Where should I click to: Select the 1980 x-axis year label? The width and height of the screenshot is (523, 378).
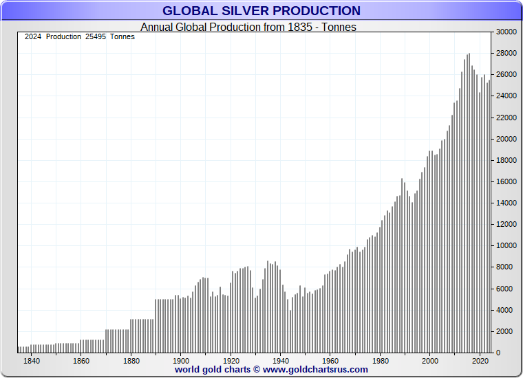tap(381, 361)
